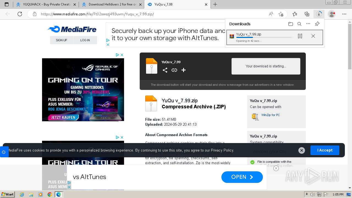352x198 pixels.
Task: Pause the YuQu v_7.99.zip download
Action: [300, 36]
